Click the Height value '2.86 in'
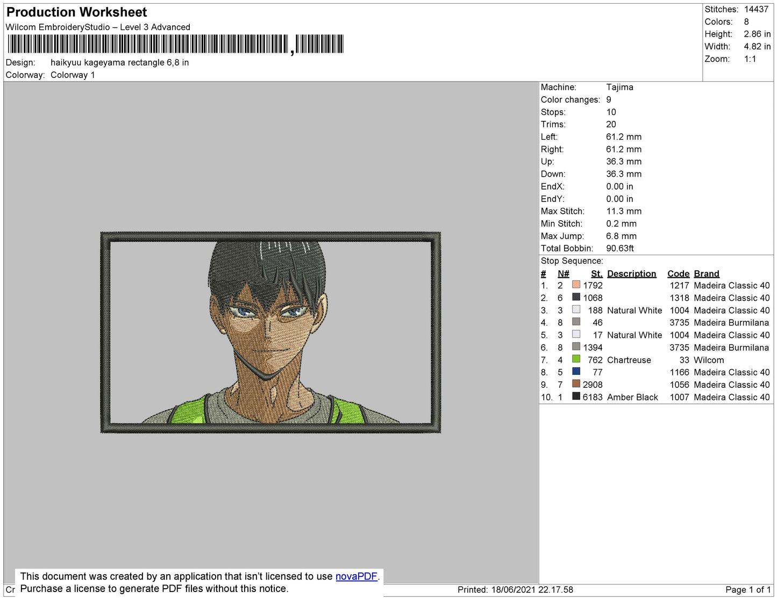Viewport: 777px width, 600px height. (x=757, y=34)
